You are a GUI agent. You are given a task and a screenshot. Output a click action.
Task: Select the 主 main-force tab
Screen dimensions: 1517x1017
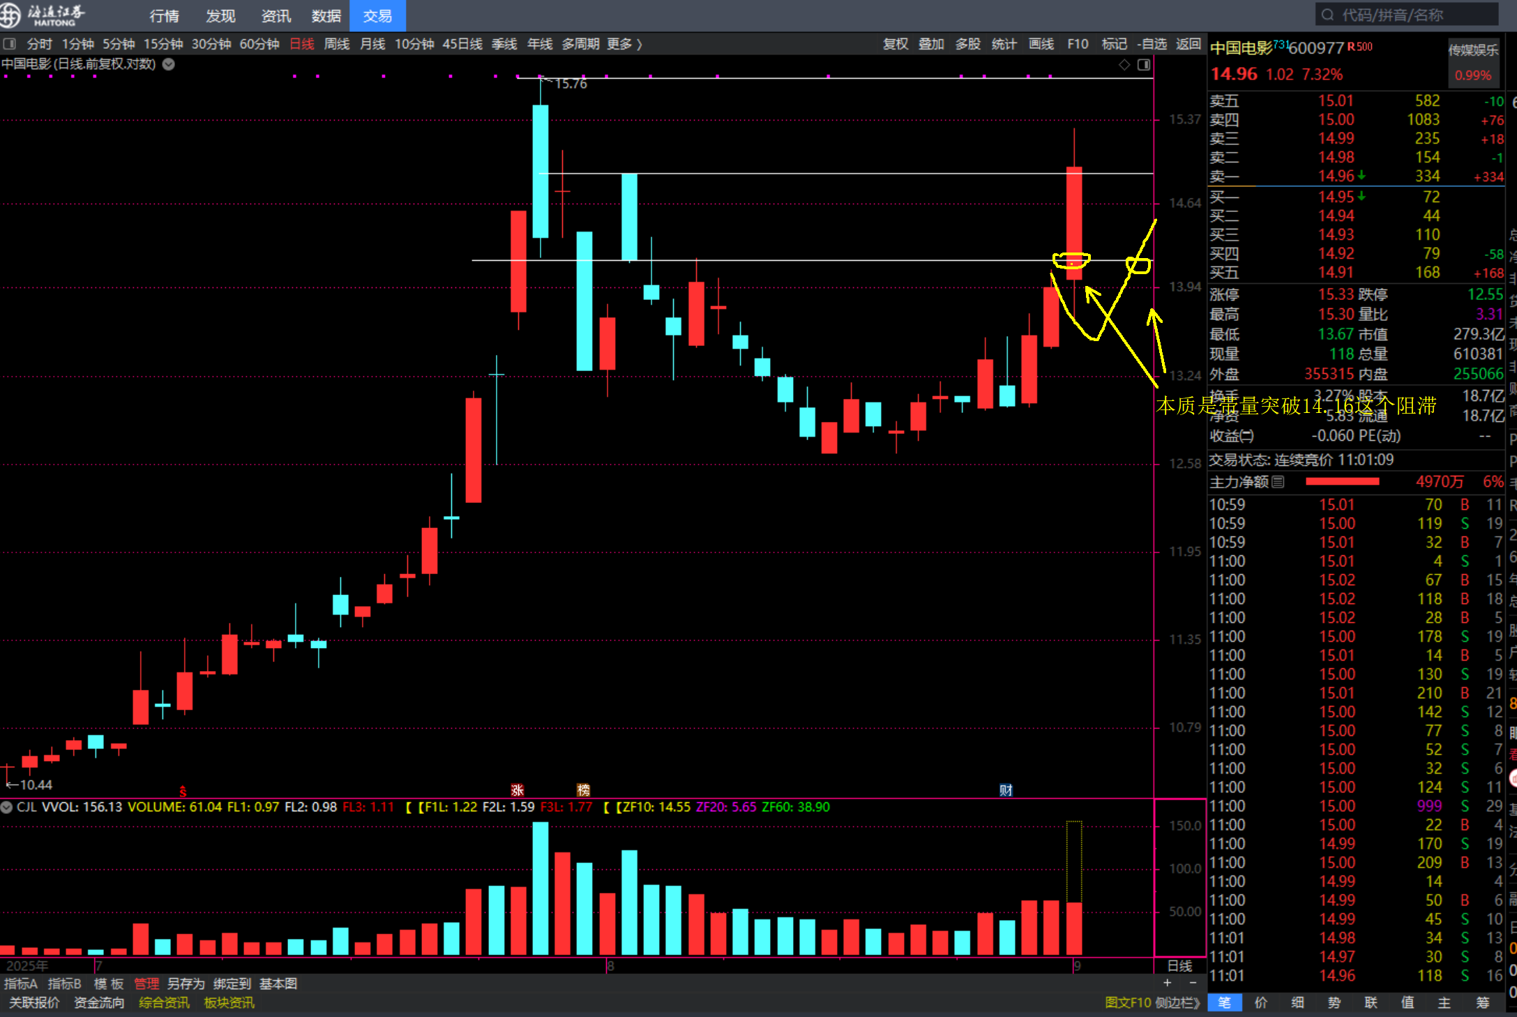(x=1444, y=1002)
